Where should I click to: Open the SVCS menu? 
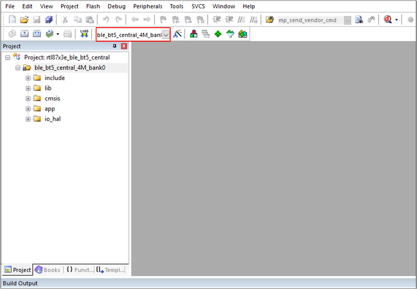coord(198,6)
